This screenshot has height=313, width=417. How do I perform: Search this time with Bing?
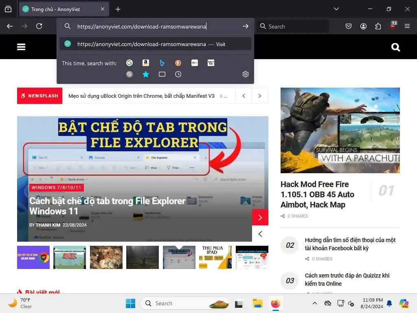click(162, 63)
